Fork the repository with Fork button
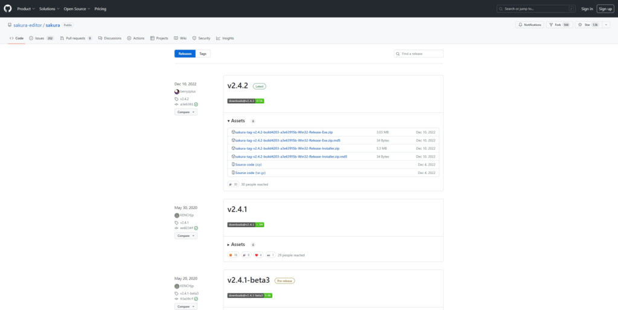618x310 pixels. coord(559,25)
